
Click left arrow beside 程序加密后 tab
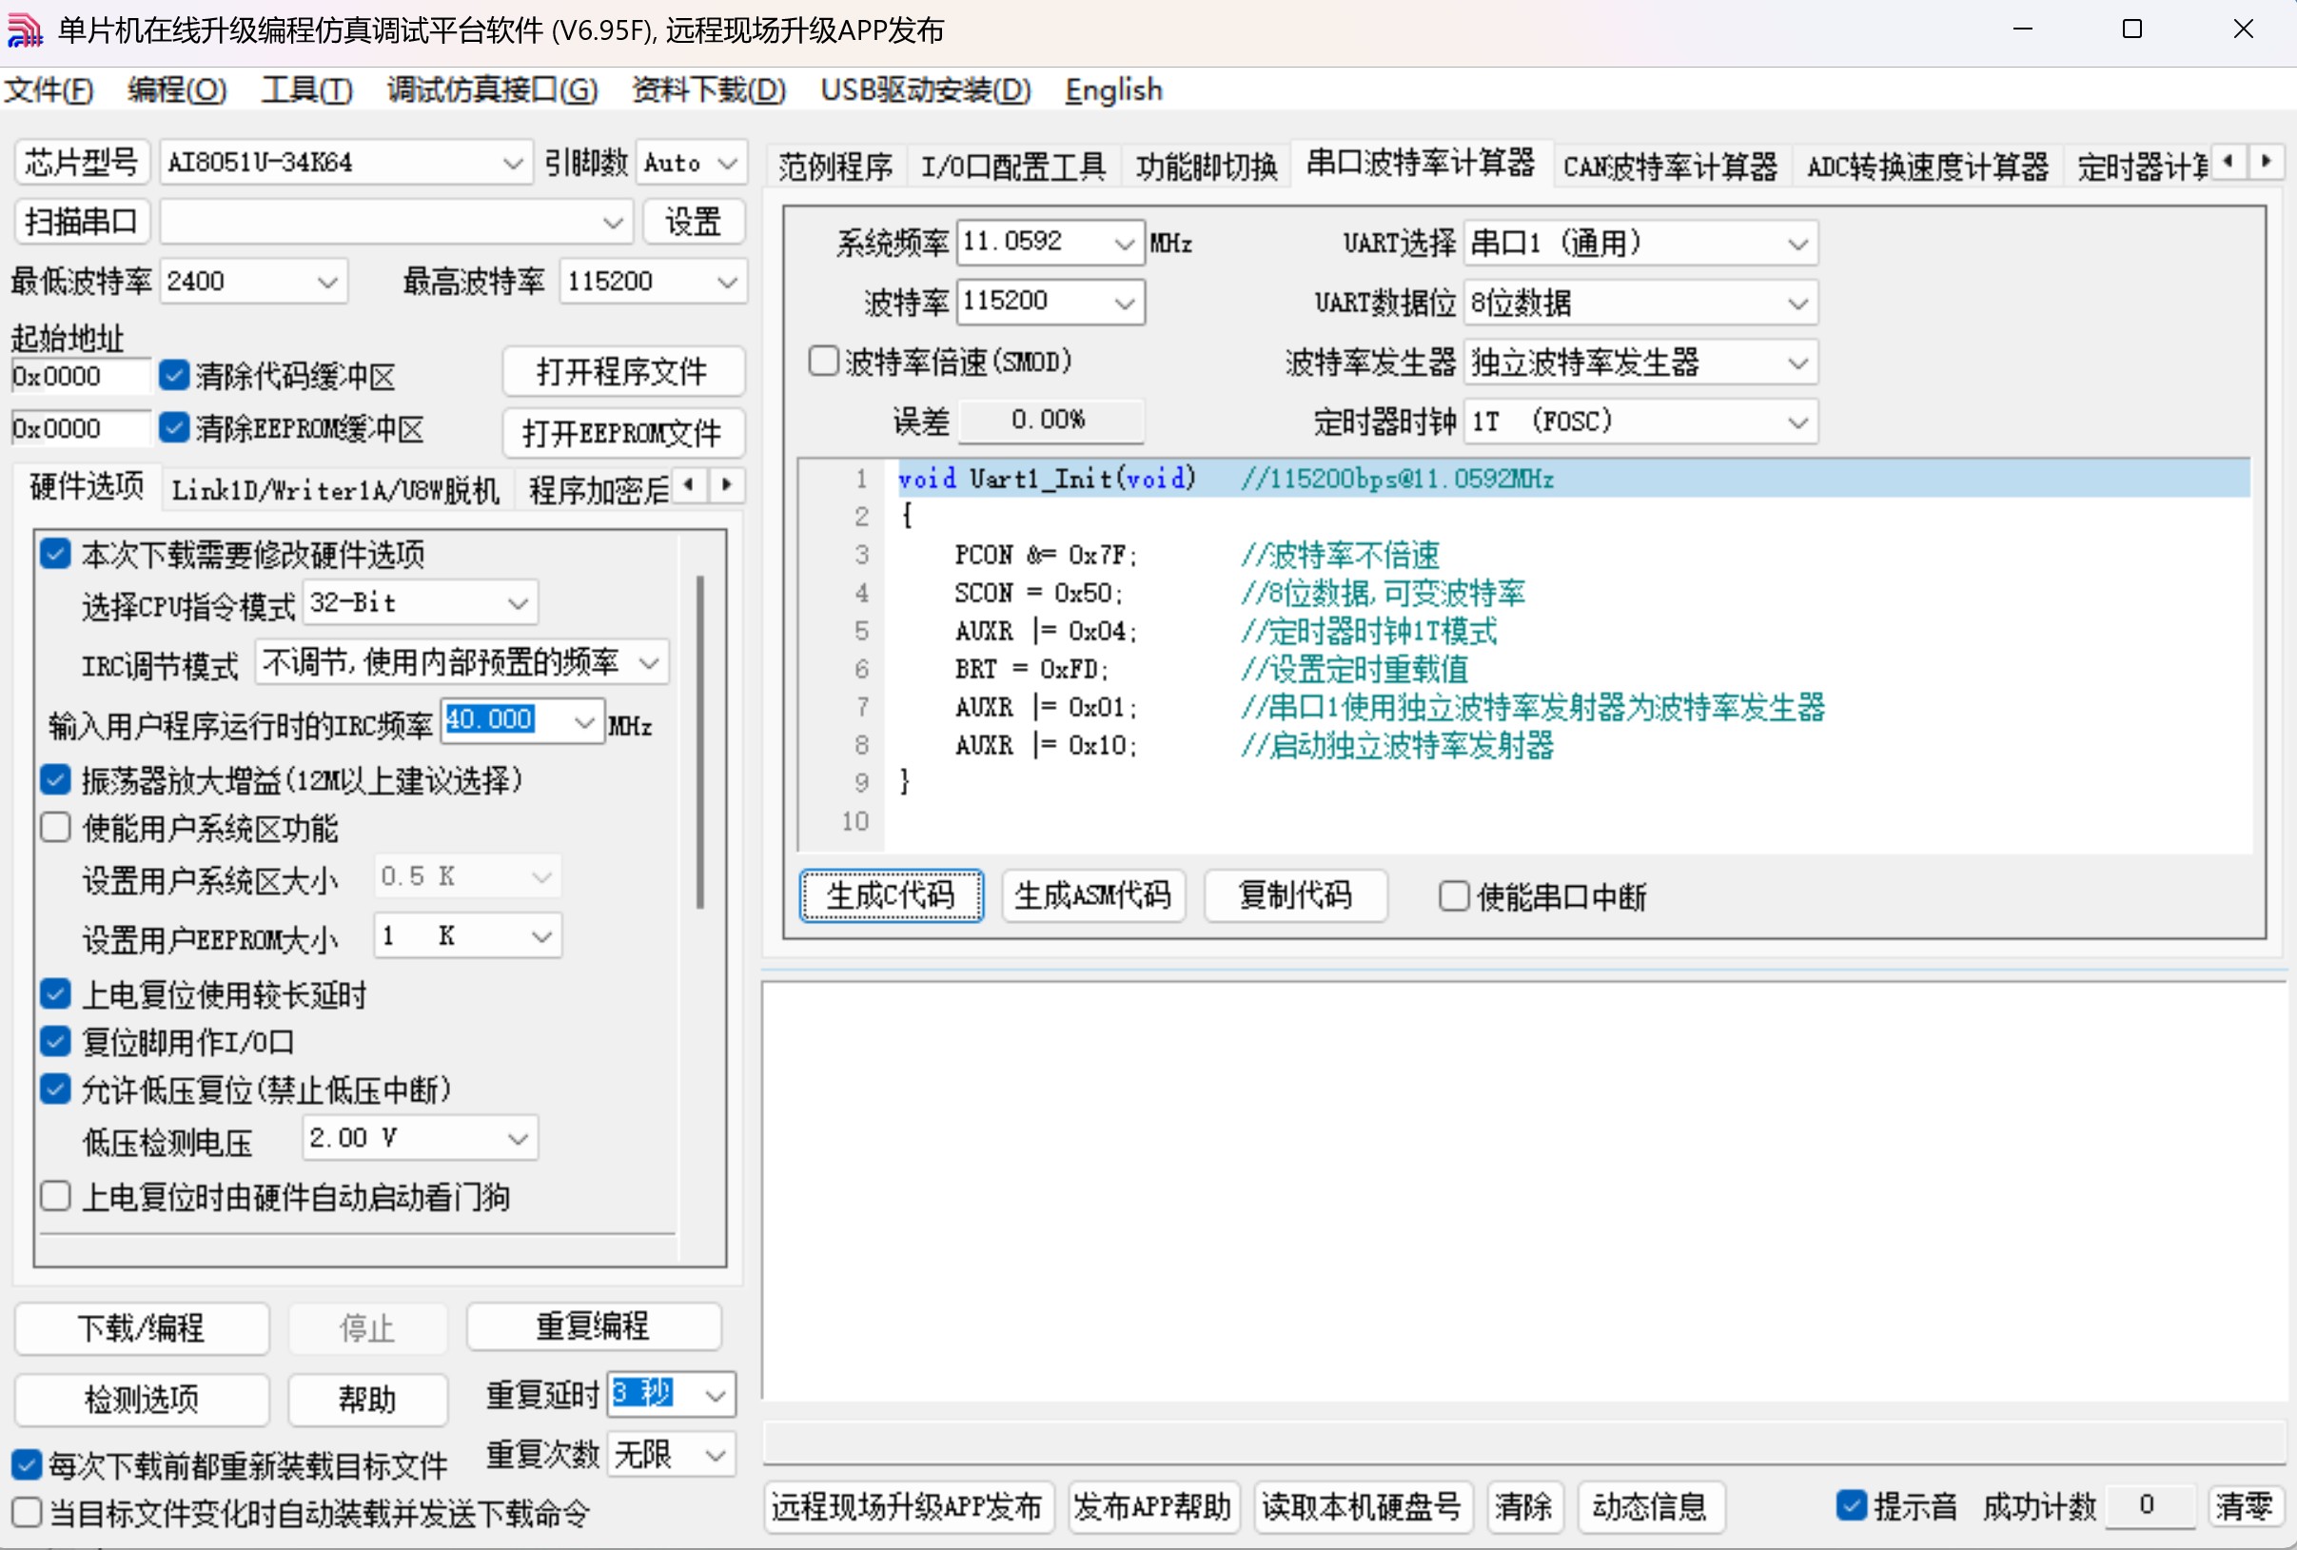(689, 485)
